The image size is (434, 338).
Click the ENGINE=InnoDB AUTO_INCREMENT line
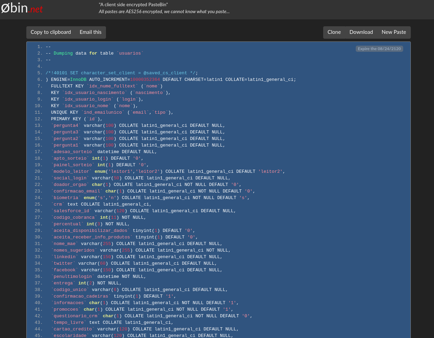(171, 79)
